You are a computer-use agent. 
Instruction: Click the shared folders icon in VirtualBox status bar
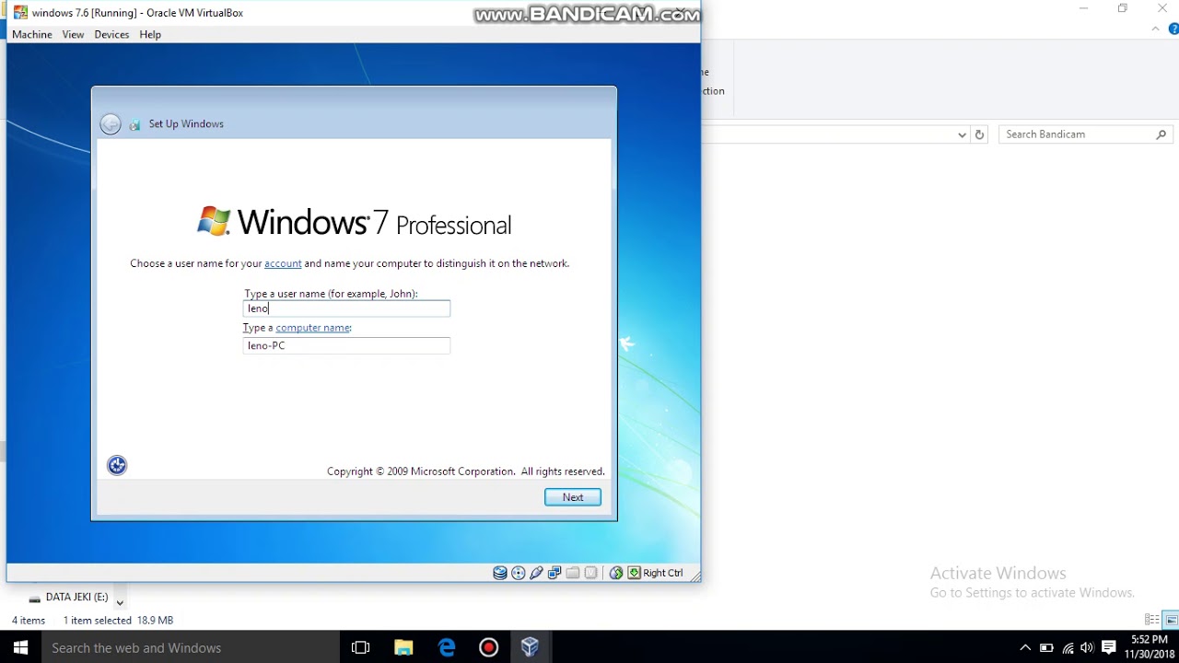point(573,573)
